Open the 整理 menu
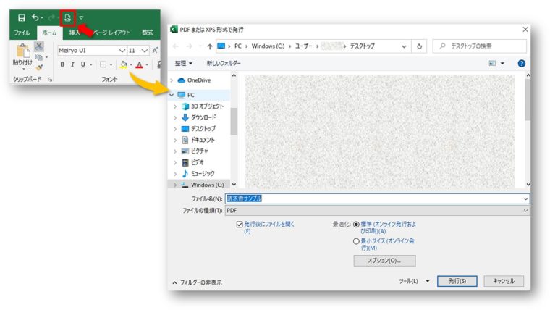Screen dimensions: 550x310 pyautogui.click(x=183, y=64)
